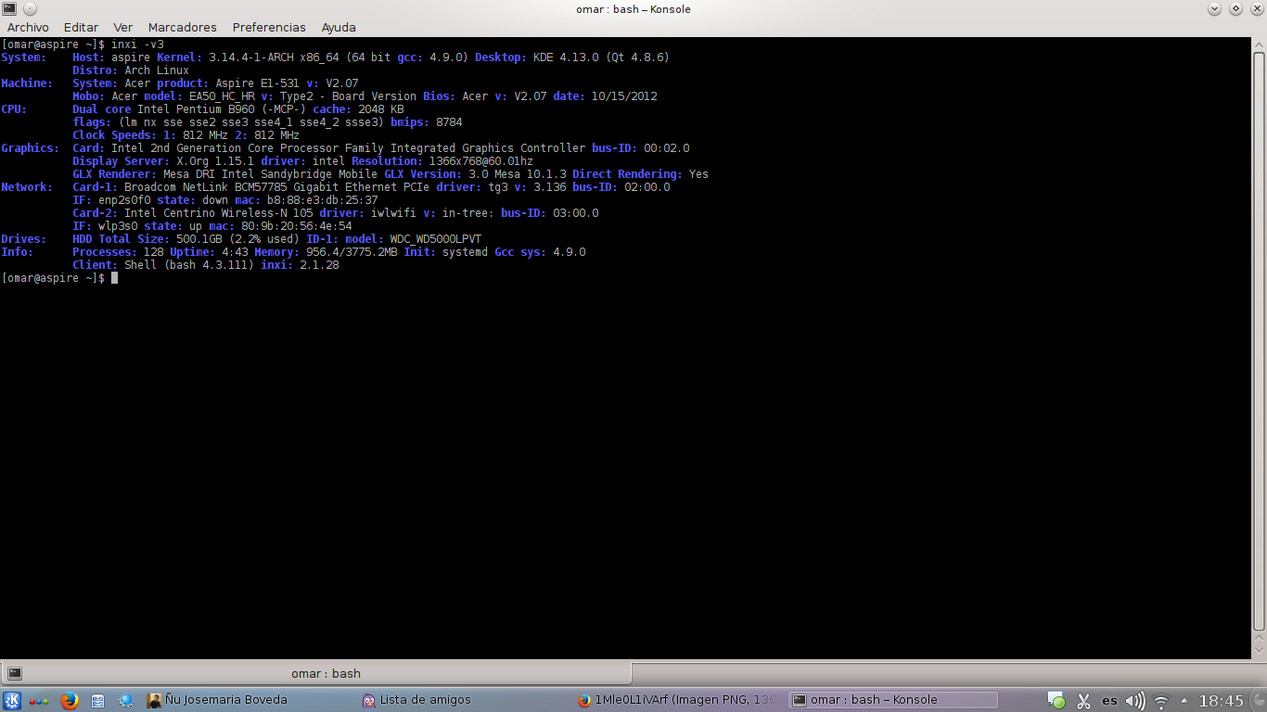Image resolution: width=1267 pixels, height=712 pixels.
Task: Click the panel toolbox cashew at right edge
Action: point(1258,700)
